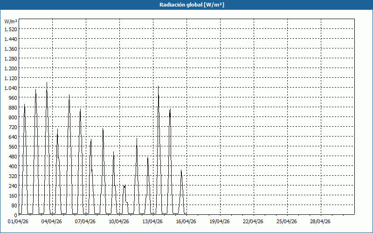
Task: Click the 19/04/26 date on axis
Action: pyautogui.click(x=220, y=221)
